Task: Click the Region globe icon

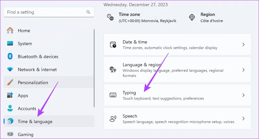Action: pyautogui.click(x=192, y=17)
